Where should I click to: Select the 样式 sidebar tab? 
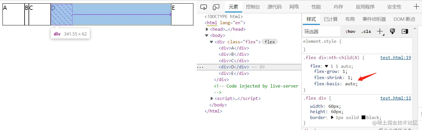click(x=311, y=19)
